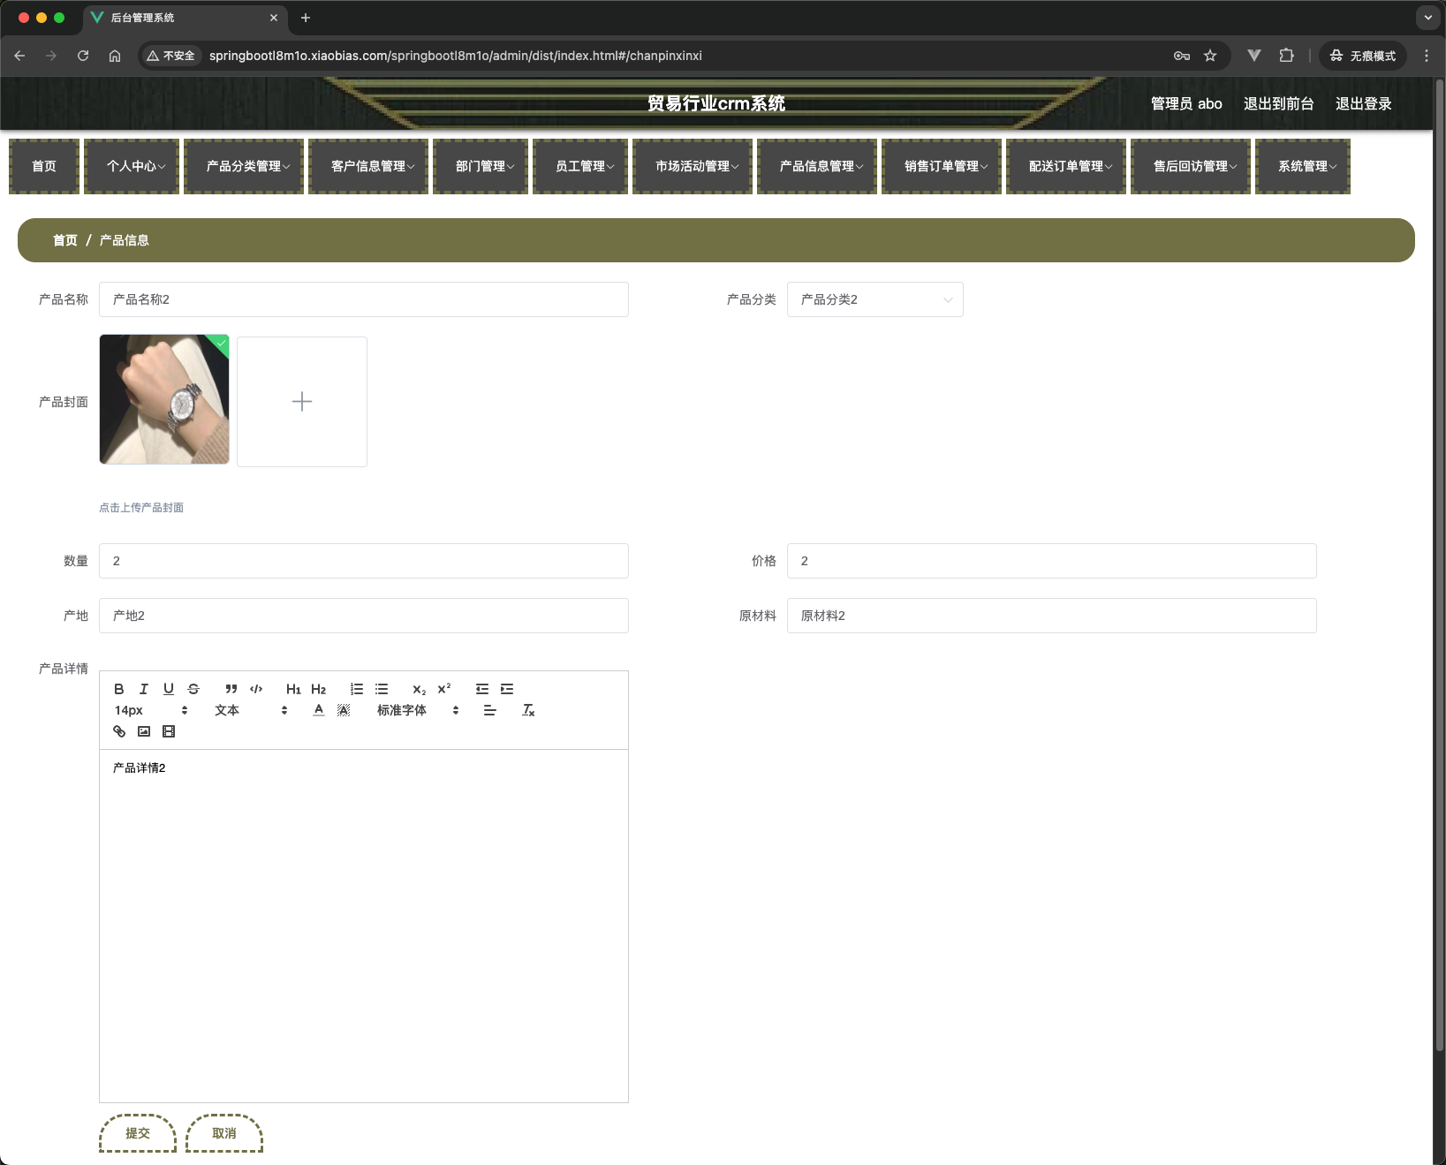
Task: Open browser extensions puzzle icon
Action: pos(1286,56)
